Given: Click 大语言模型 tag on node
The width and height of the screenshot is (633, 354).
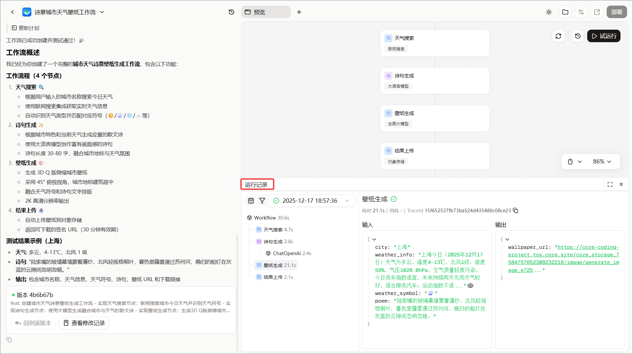Looking at the screenshot, I should click(x=398, y=86).
